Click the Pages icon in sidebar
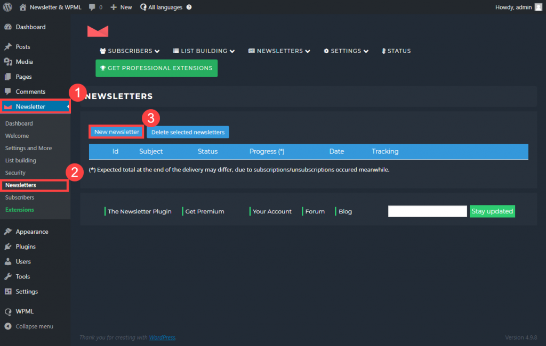 click(8, 77)
